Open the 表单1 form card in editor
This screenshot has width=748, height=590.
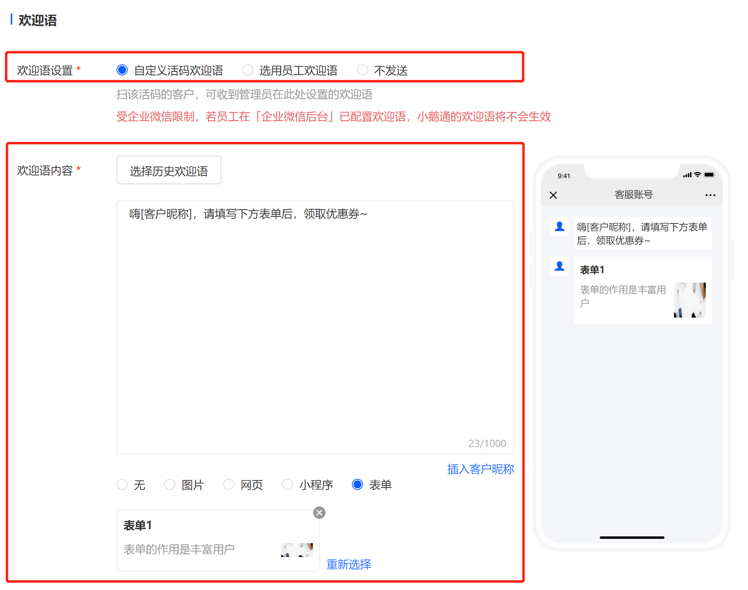[x=218, y=541]
